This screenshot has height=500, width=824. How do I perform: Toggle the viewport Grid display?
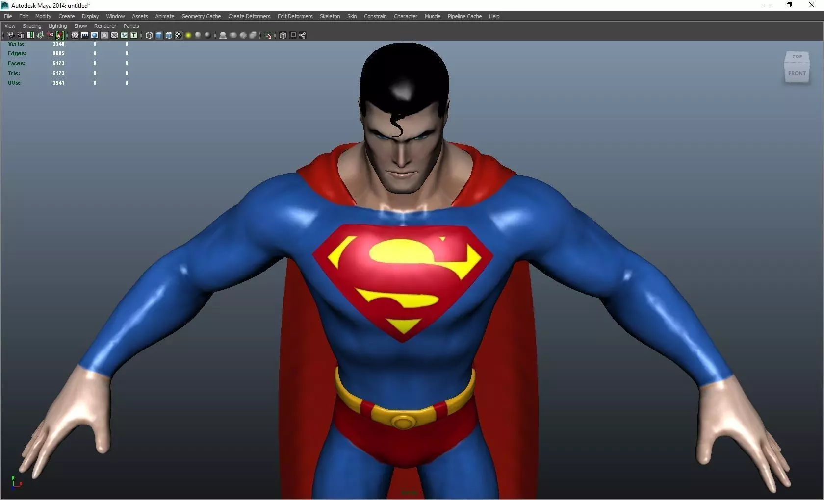(75, 35)
